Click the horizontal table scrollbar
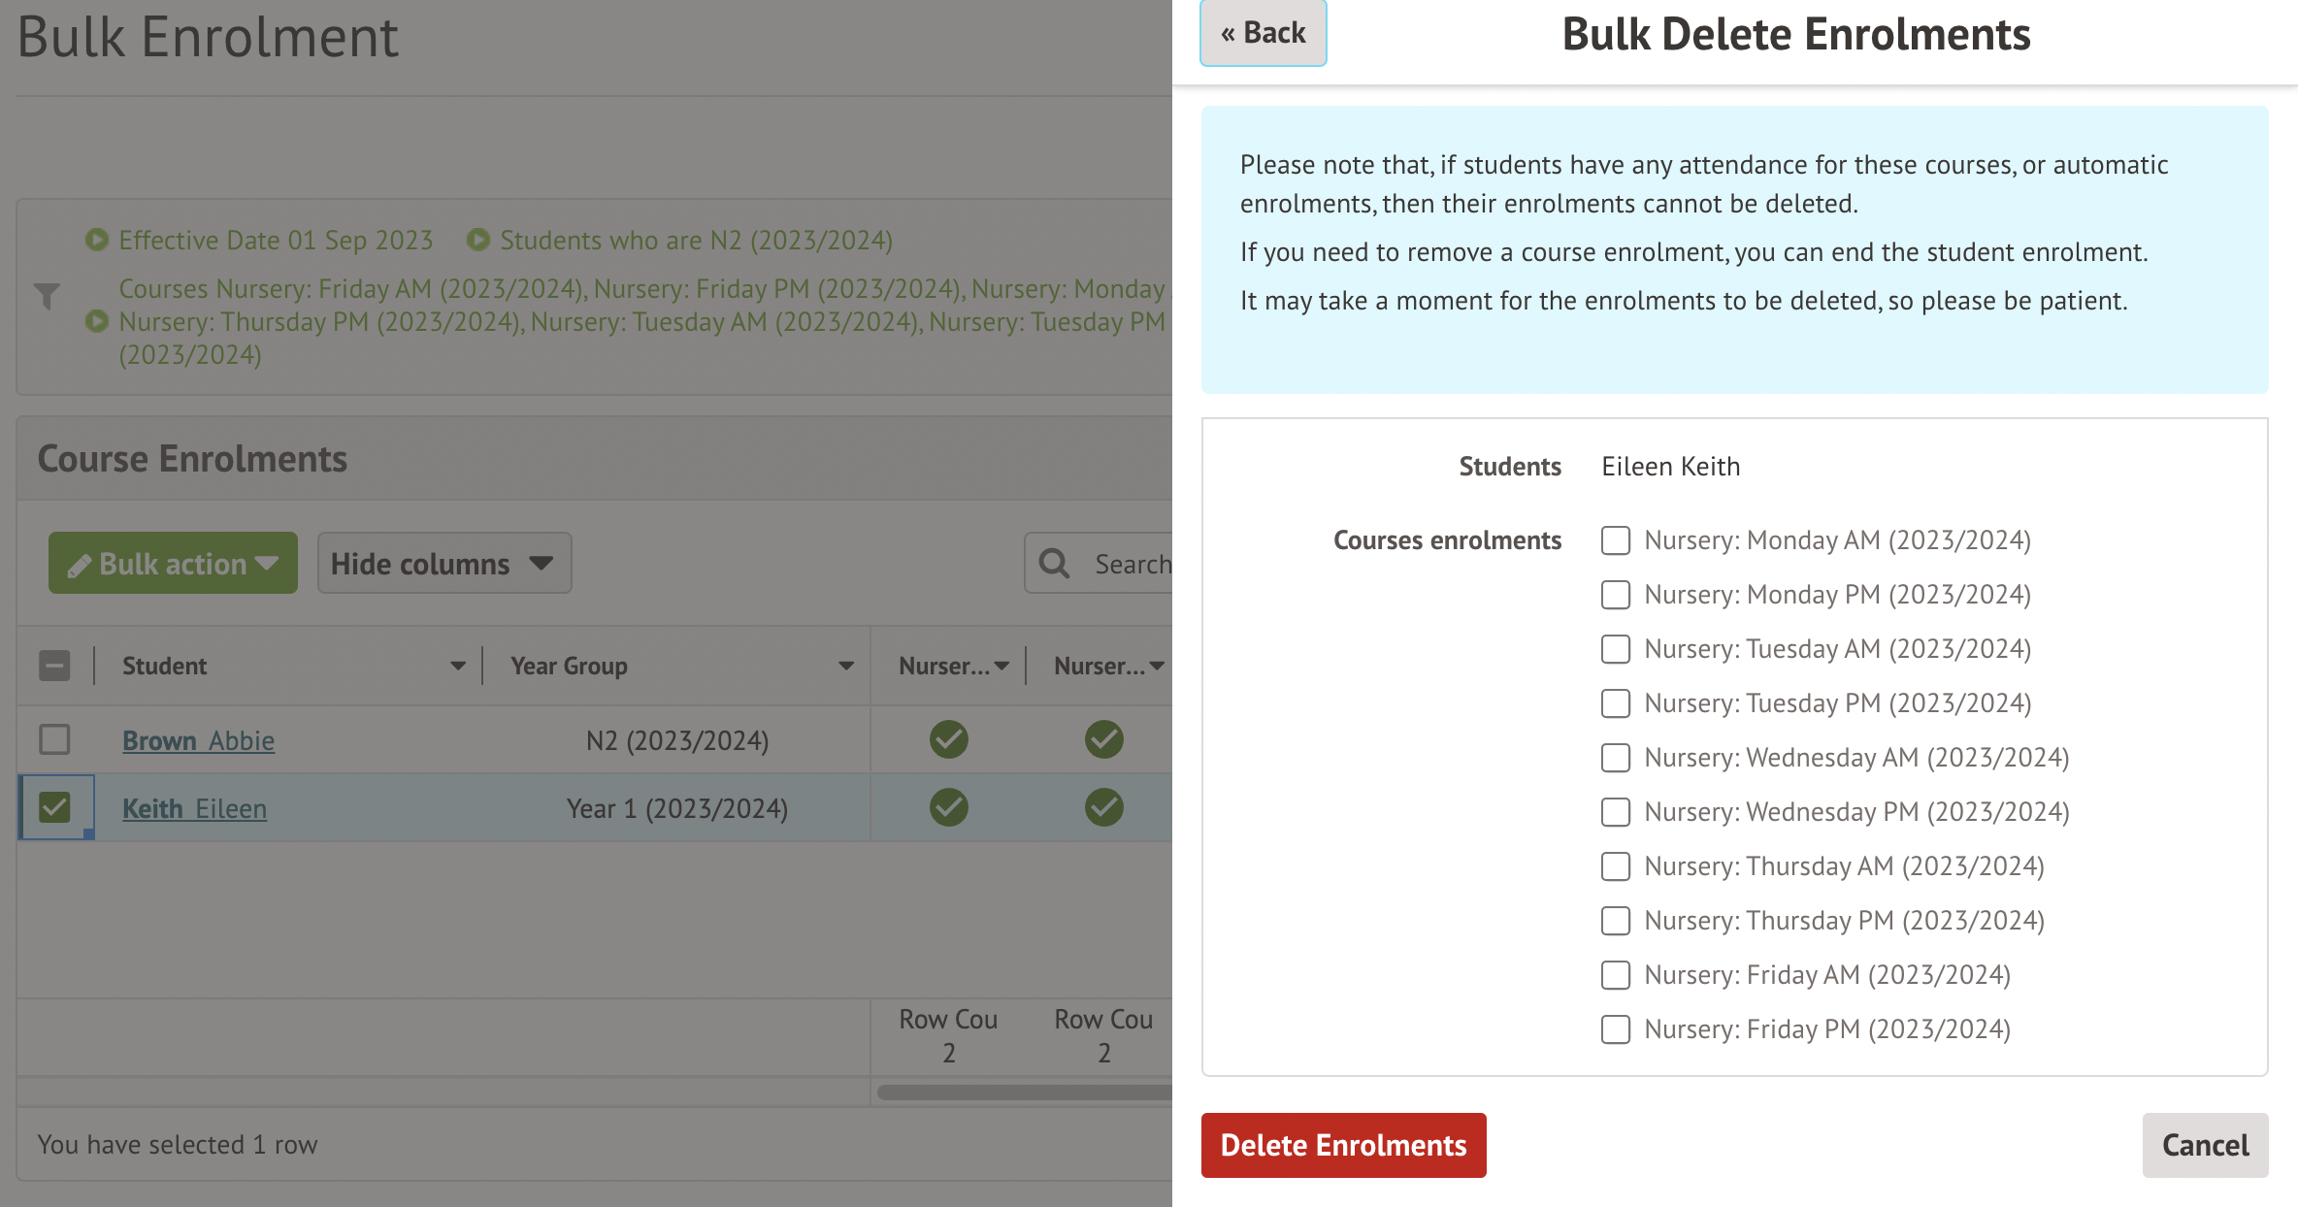The height and width of the screenshot is (1207, 2298). (1023, 1093)
